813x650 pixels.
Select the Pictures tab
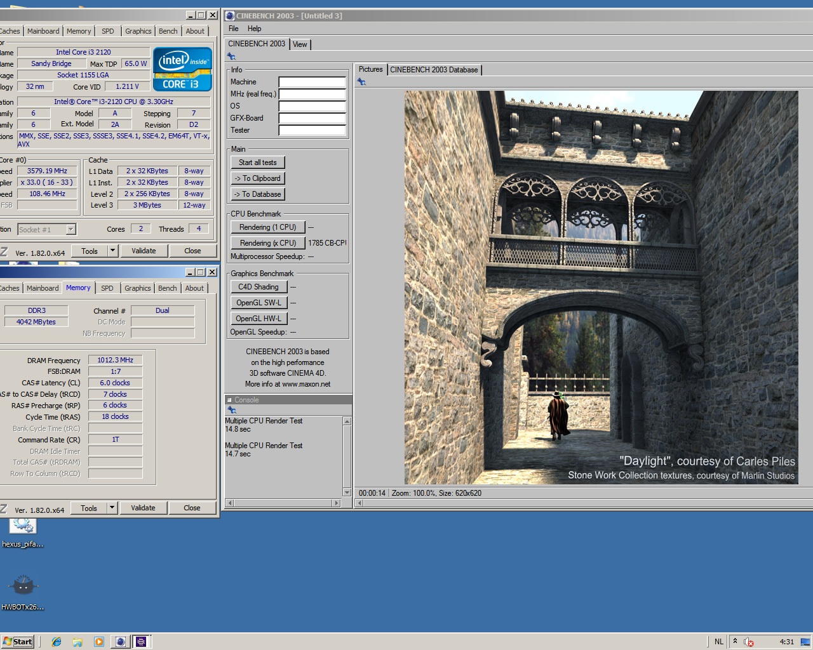(x=370, y=69)
